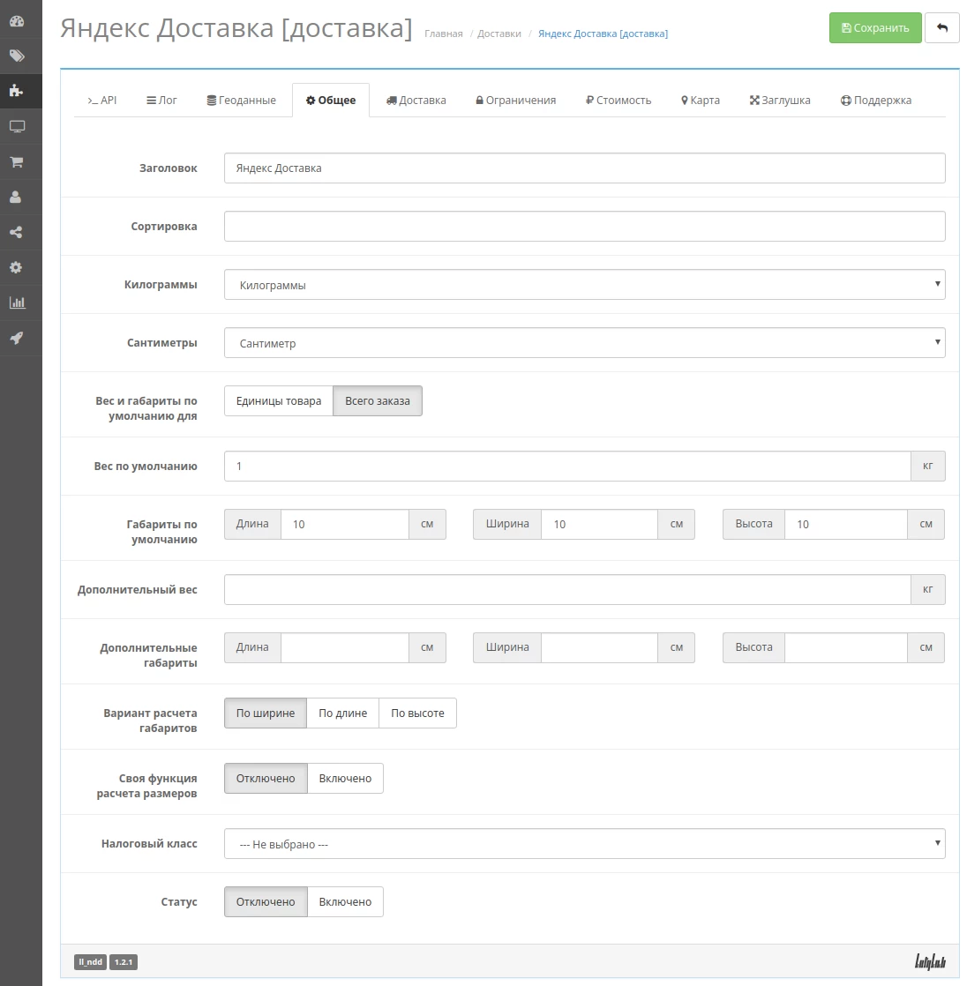The image size is (967, 986).
Task: Open the extensions puzzle icon in sidebar
Action: point(17,91)
